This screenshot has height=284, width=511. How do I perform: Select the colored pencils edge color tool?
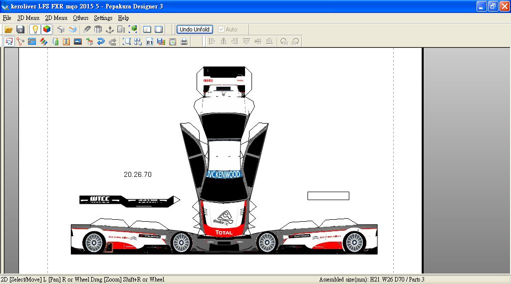(x=44, y=42)
